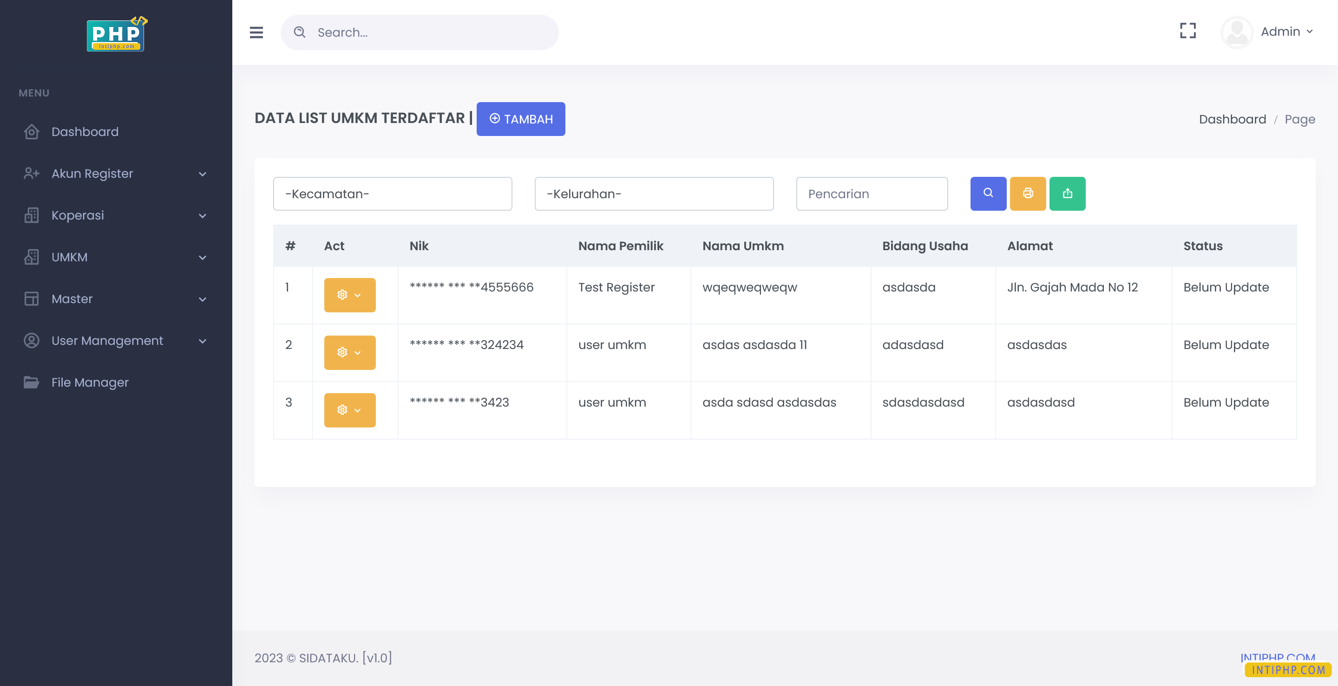Click the blue search filter button icon
This screenshot has width=1338, height=686.
click(x=988, y=194)
